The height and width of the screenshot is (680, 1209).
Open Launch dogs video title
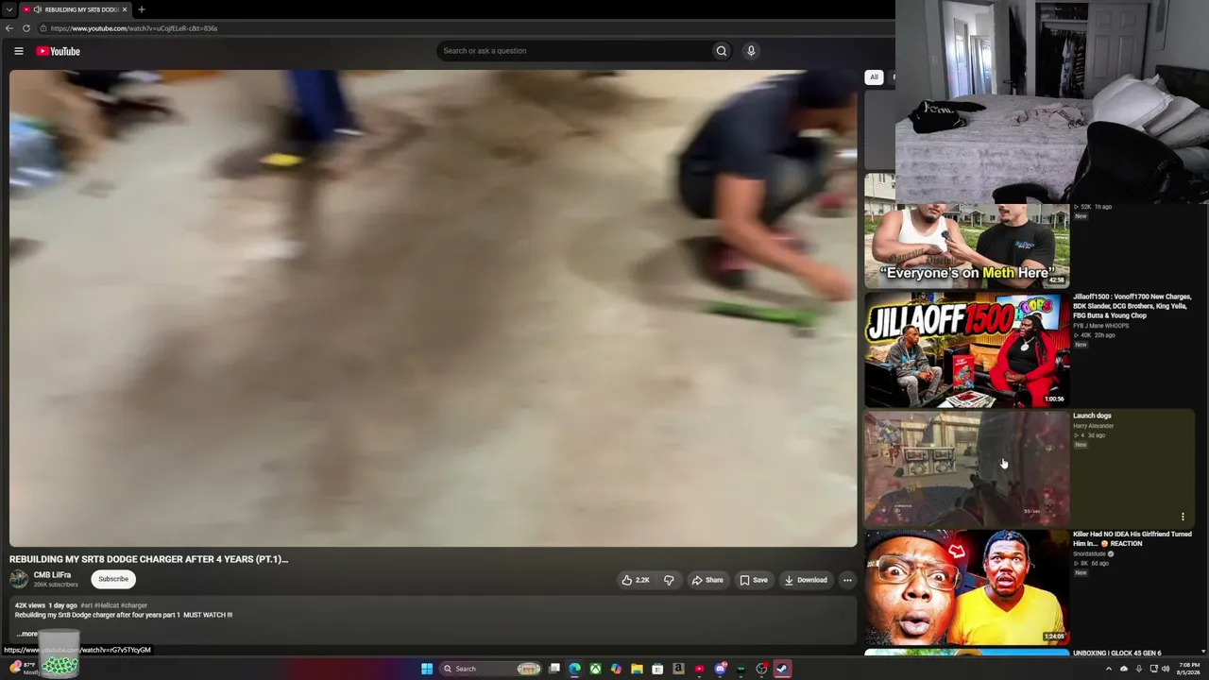click(x=1092, y=416)
